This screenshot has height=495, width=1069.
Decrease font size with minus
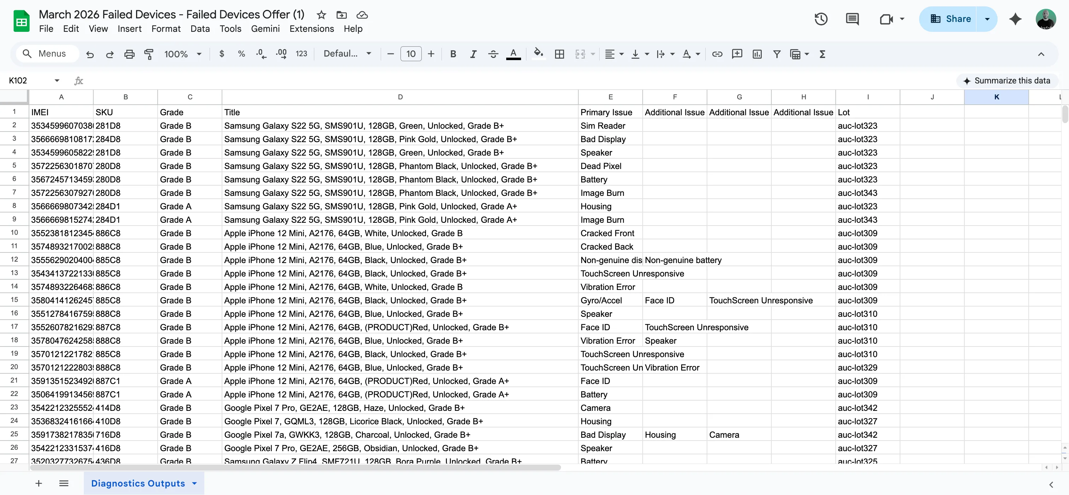point(390,54)
